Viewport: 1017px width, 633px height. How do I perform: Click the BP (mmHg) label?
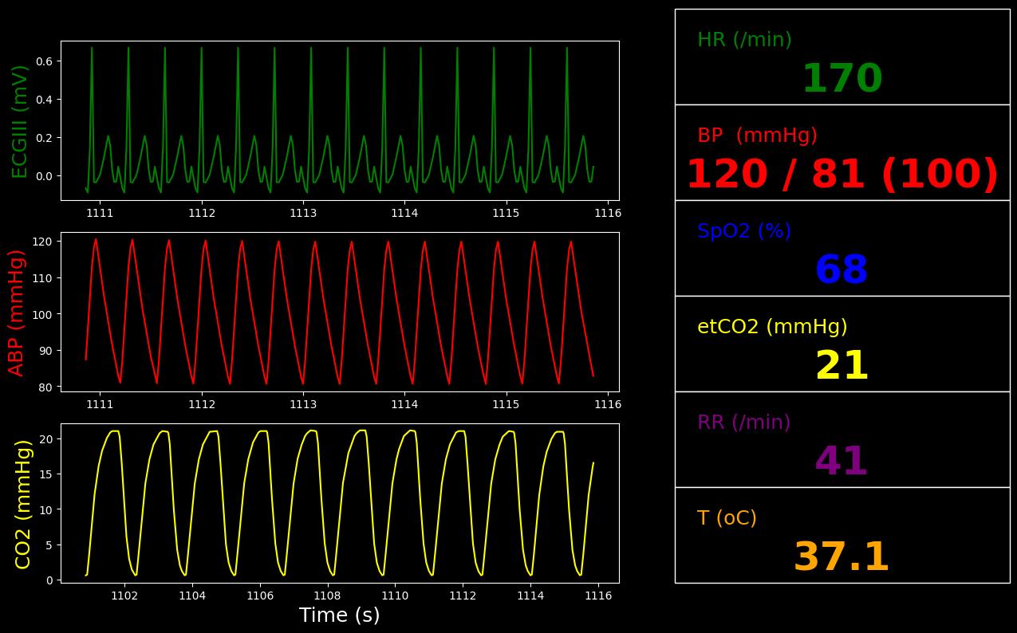coord(757,136)
